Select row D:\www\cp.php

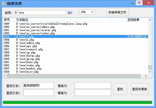(75, 52)
